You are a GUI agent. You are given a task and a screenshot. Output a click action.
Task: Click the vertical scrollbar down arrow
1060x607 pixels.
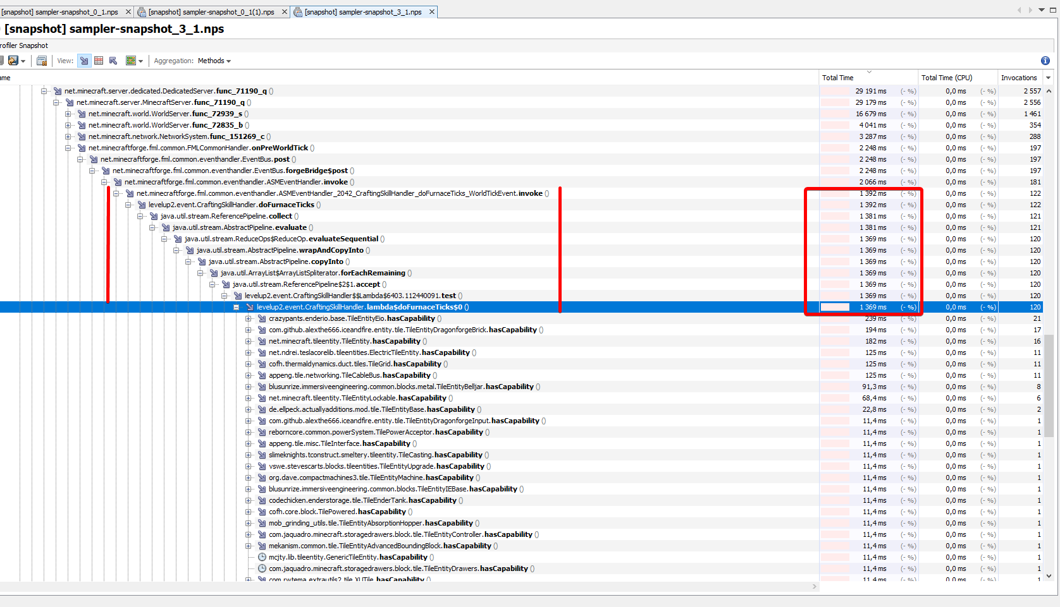(1049, 576)
